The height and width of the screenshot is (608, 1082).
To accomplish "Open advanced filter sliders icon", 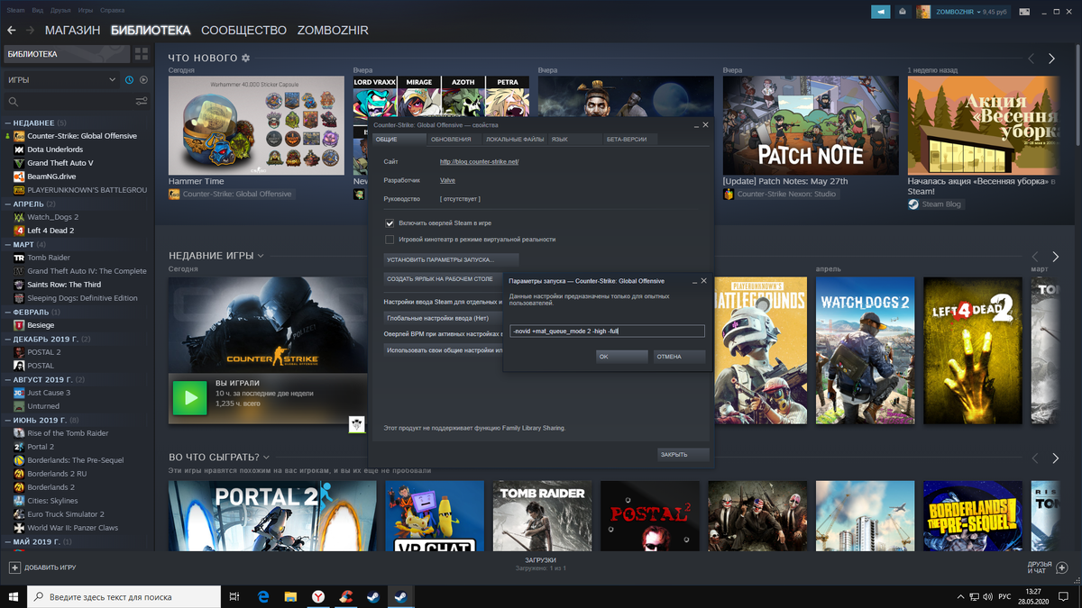I will point(142,102).
